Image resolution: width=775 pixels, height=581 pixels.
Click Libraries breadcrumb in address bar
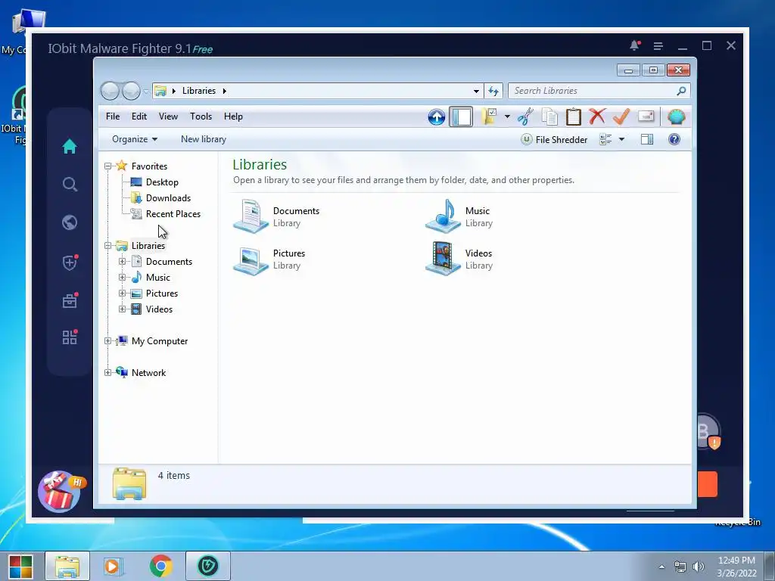(x=199, y=91)
